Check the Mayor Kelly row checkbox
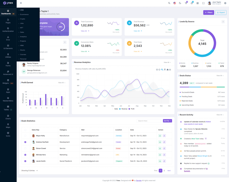Screen dimensions: 229x182 [25, 136]
